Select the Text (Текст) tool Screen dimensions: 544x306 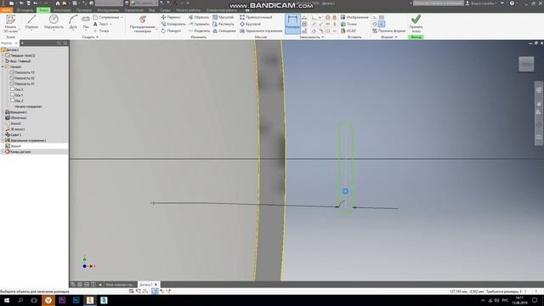[101, 24]
